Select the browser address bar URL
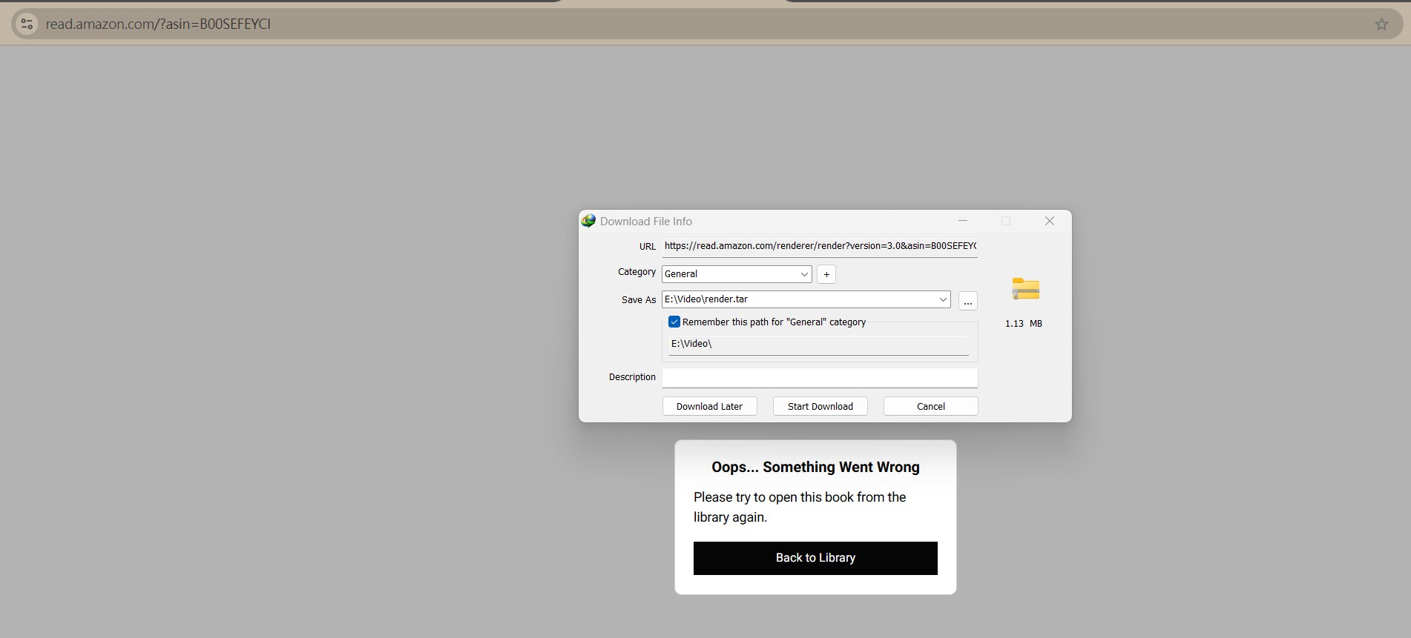The height and width of the screenshot is (638, 1411). coord(158,24)
